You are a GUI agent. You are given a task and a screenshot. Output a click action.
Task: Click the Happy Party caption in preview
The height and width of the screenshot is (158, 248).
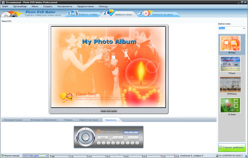pos(86,94)
